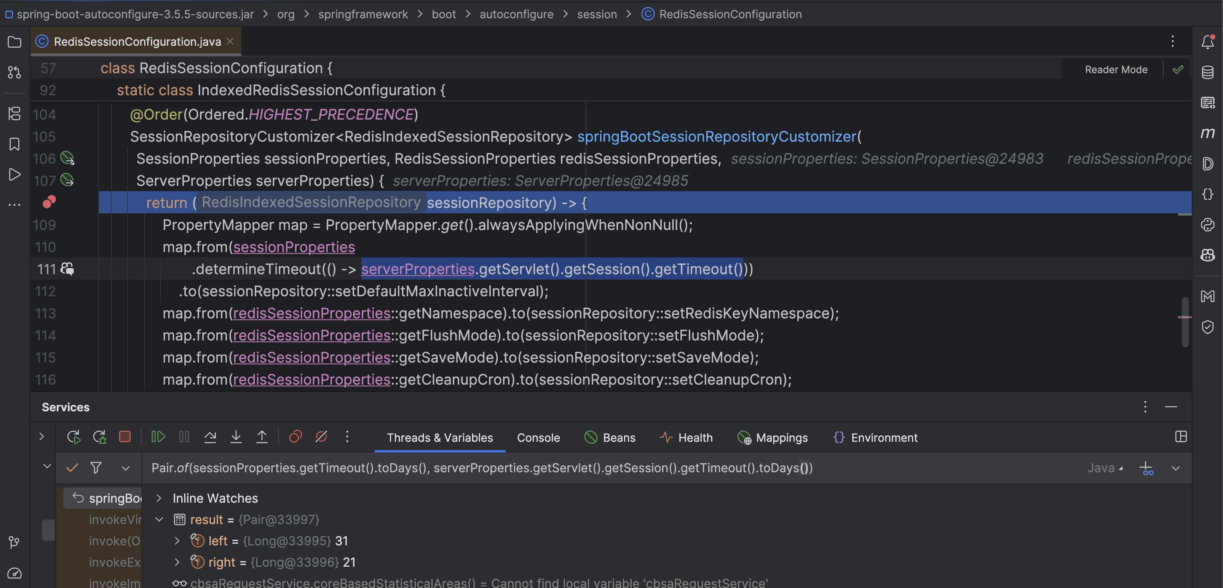Open editor tab options kebab menu
Viewport: 1223px width, 588px height.
[x=1172, y=42]
